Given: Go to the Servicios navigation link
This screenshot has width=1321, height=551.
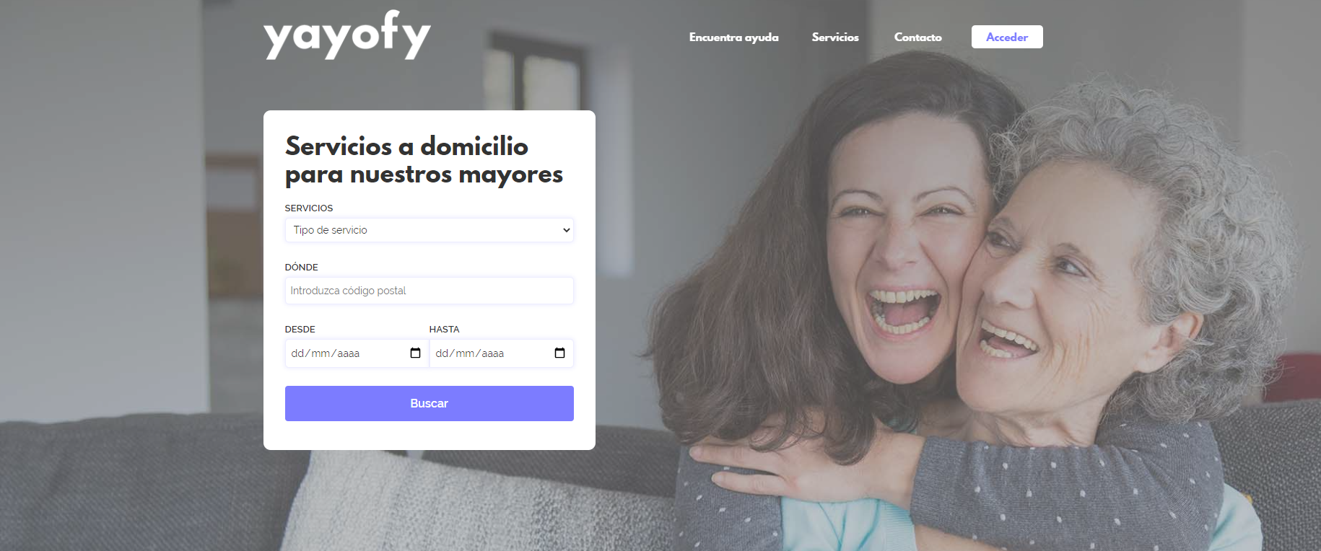Looking at the screenshot, I should tap(835, 37).
